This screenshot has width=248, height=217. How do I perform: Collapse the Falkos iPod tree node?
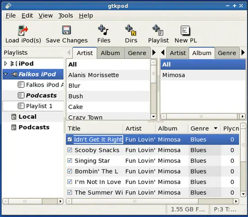point(5,74)
